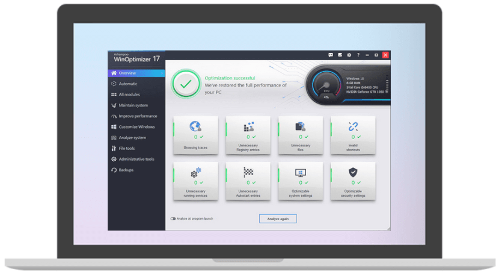Click the Browsing traces label
The image size is (499, 275).
tap(195, 147)
